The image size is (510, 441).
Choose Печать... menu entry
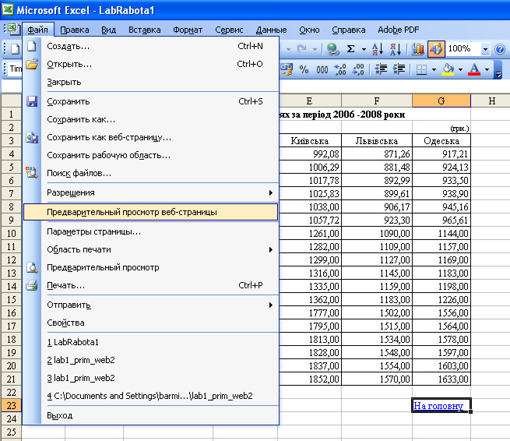point(151,285)
